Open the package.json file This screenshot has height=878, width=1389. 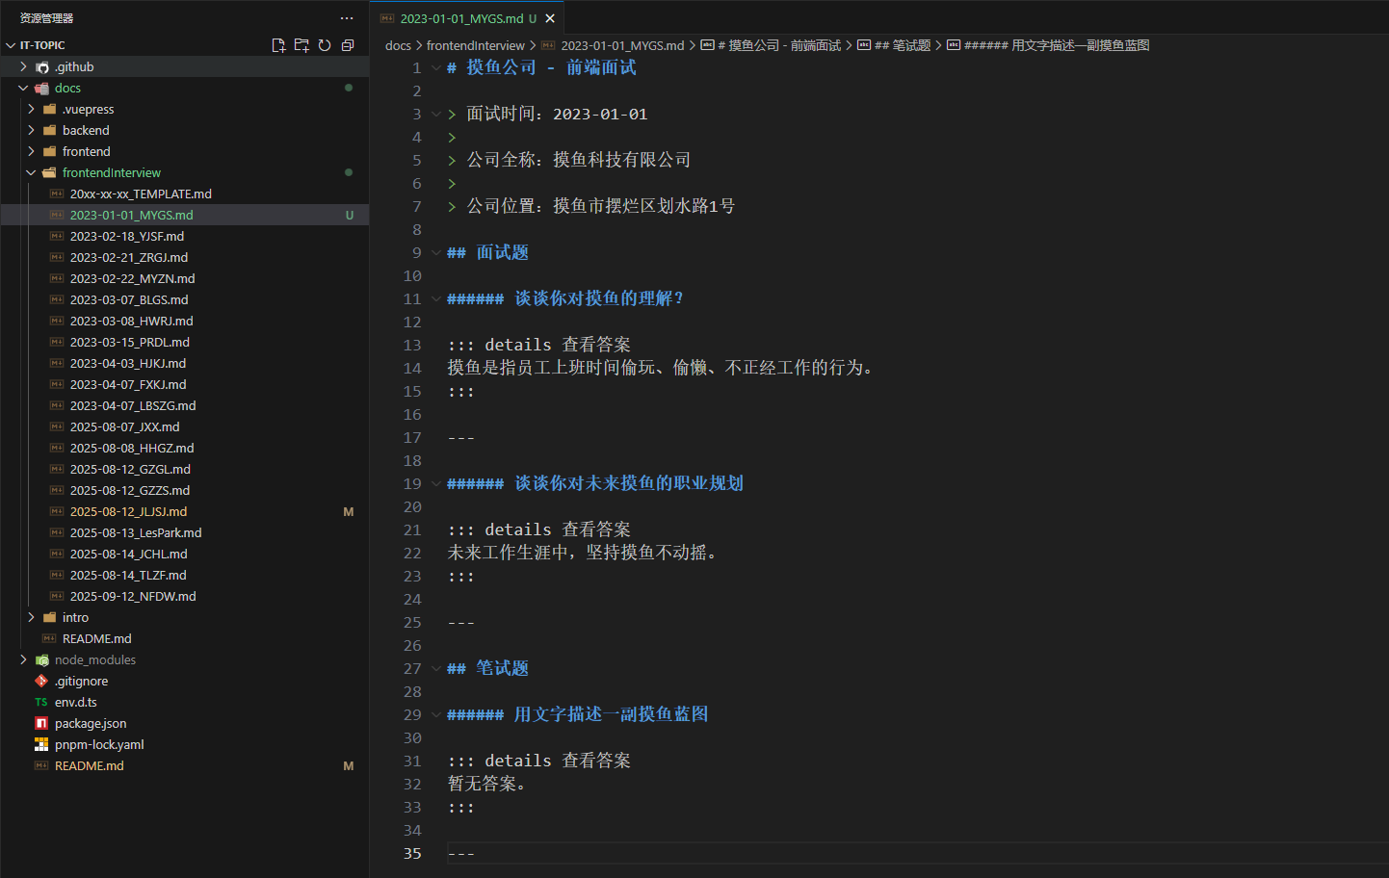[91, 723]
